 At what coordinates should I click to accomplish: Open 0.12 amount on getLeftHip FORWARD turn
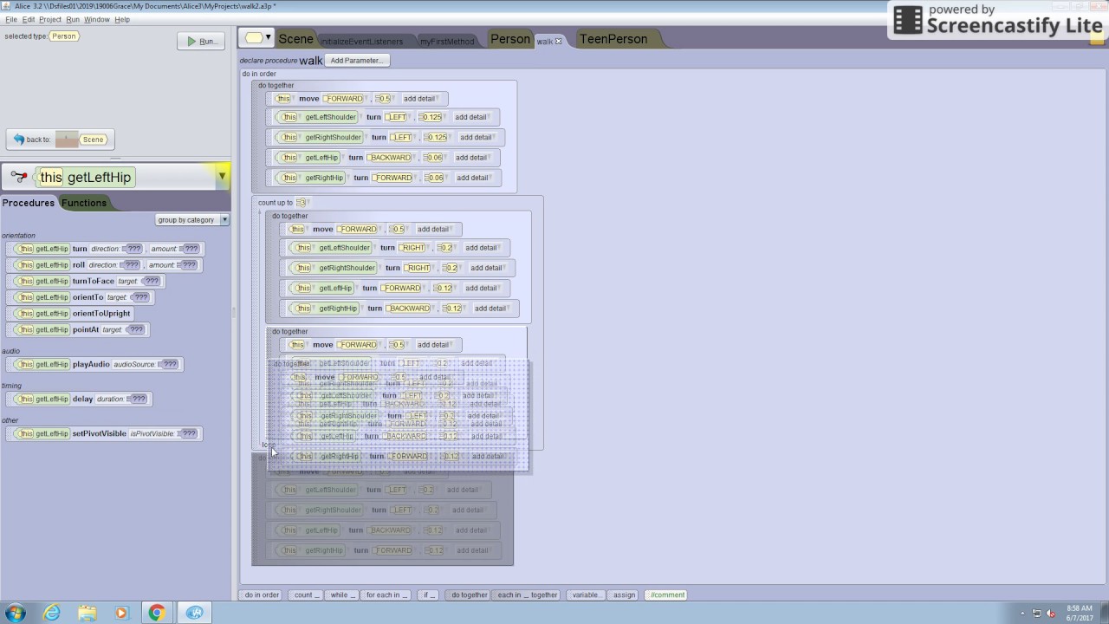tap(445, 288)
